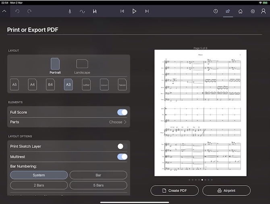Select Landscape orientation

82,66
